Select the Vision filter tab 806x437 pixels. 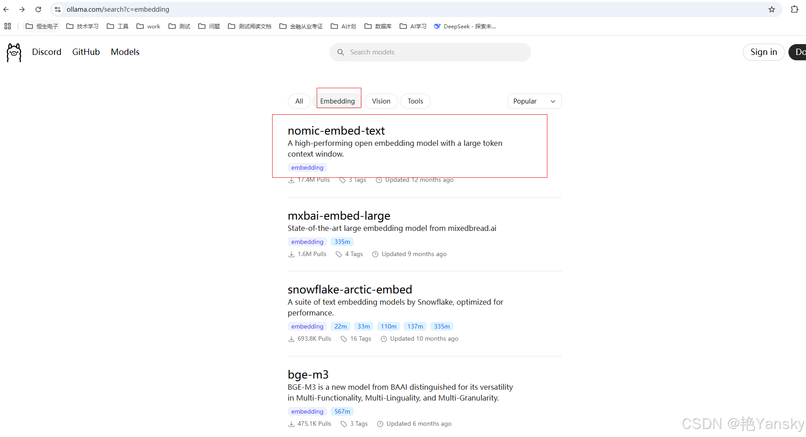(x=381, y=101)
